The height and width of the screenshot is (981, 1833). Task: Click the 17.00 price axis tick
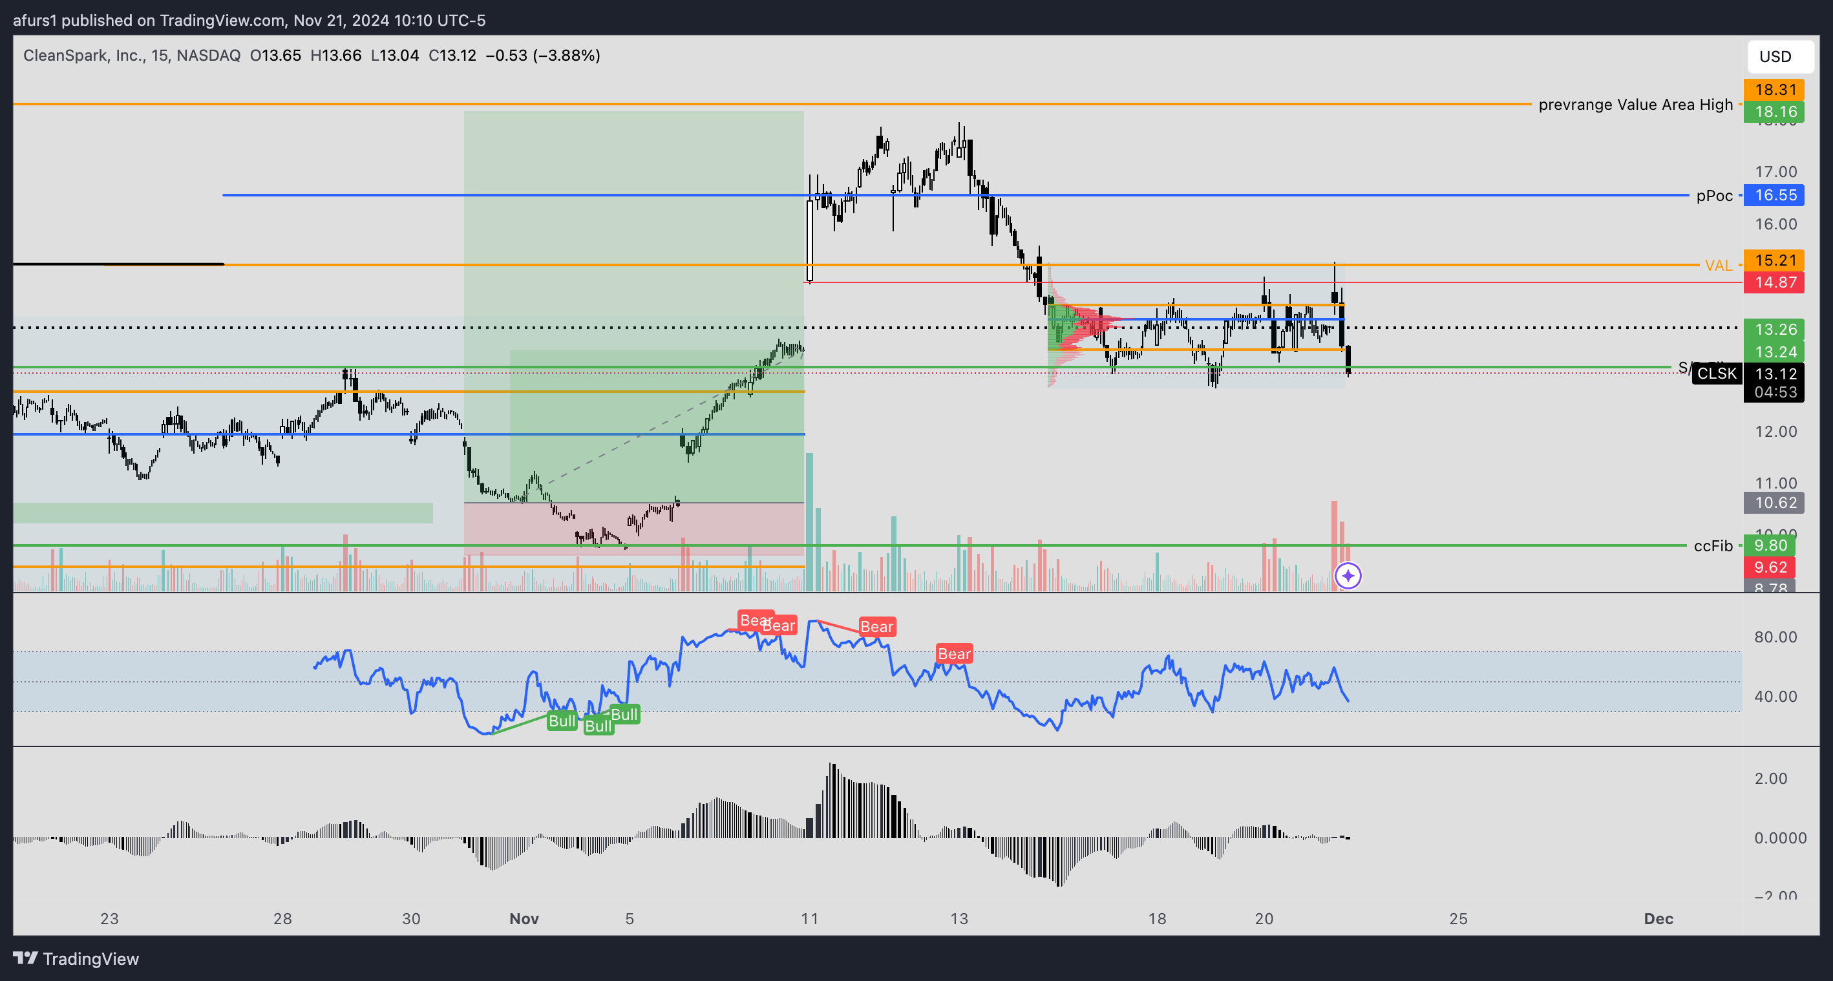1775,172
